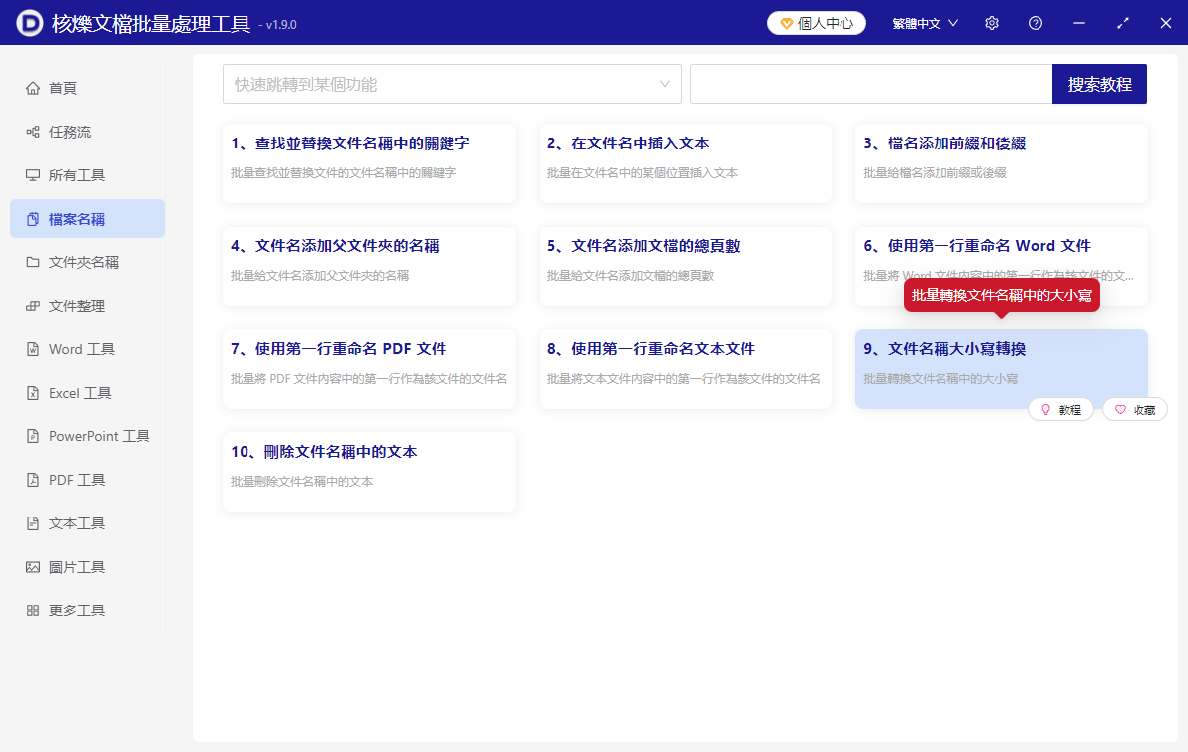The height and width of the screenshot is (752, 1188).
Task: Click the help question mark icon
Action: coord(1035,22)
